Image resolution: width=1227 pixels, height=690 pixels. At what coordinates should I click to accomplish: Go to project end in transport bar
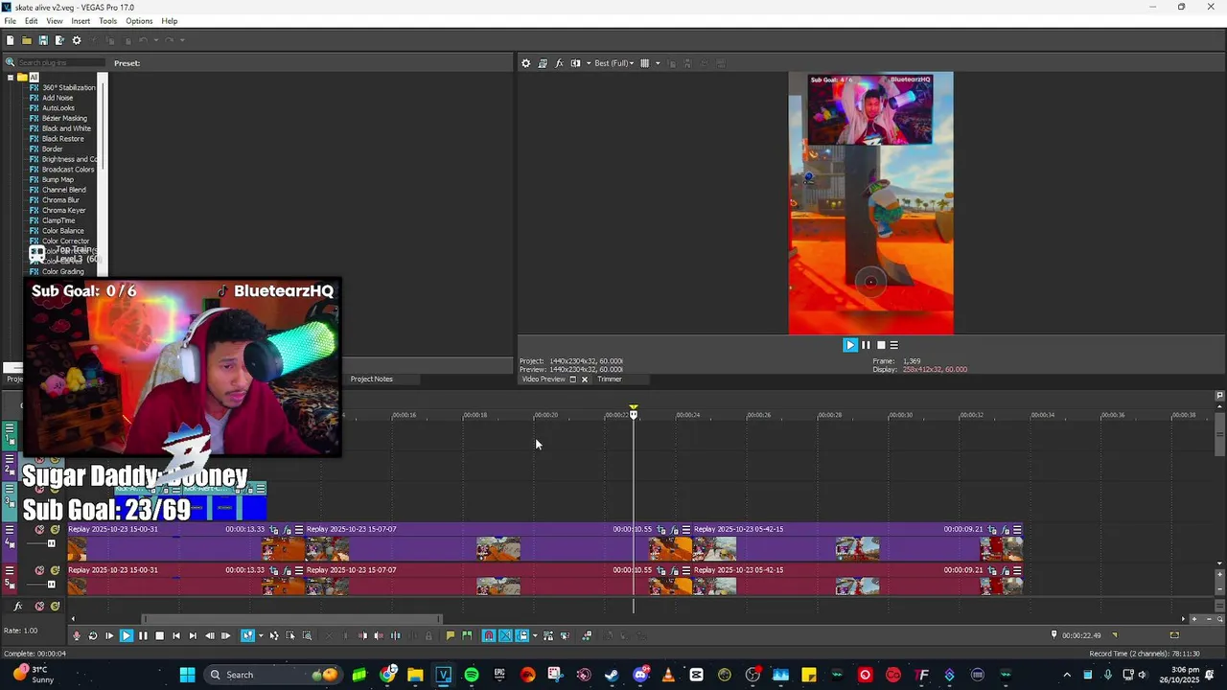pos(193,635)
